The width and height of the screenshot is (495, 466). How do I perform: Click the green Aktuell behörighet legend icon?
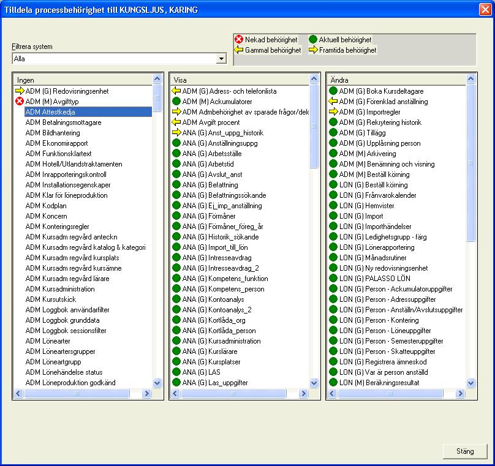tap(313, 39)
